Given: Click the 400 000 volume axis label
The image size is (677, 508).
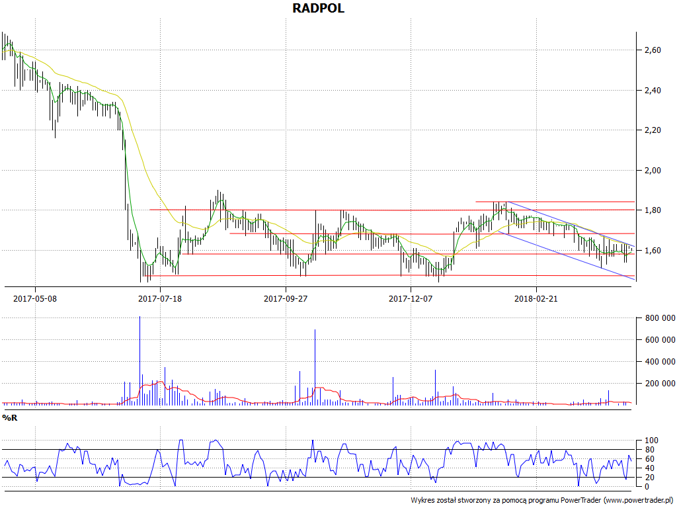Looking at the screenshot, I should pyautogui.click(x=659, y=362).
